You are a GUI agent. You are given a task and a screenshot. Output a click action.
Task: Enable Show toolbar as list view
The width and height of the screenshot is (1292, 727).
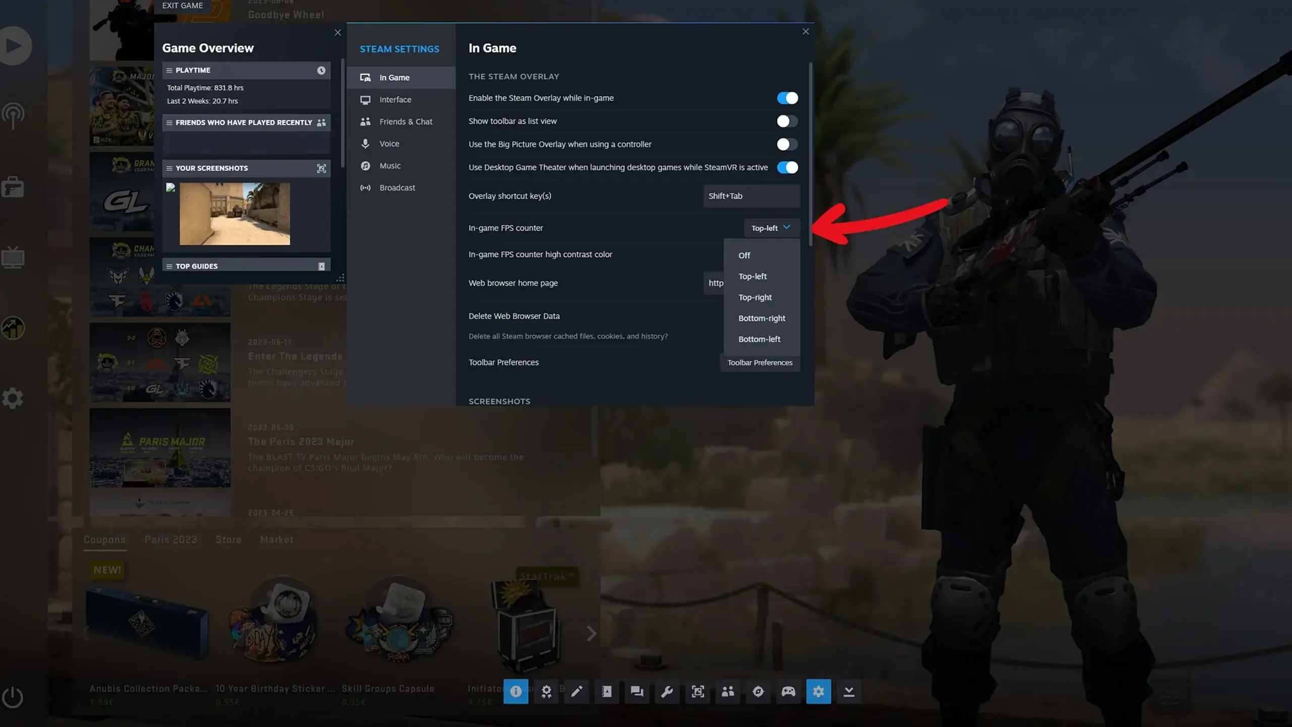click(x=787, y=121)
